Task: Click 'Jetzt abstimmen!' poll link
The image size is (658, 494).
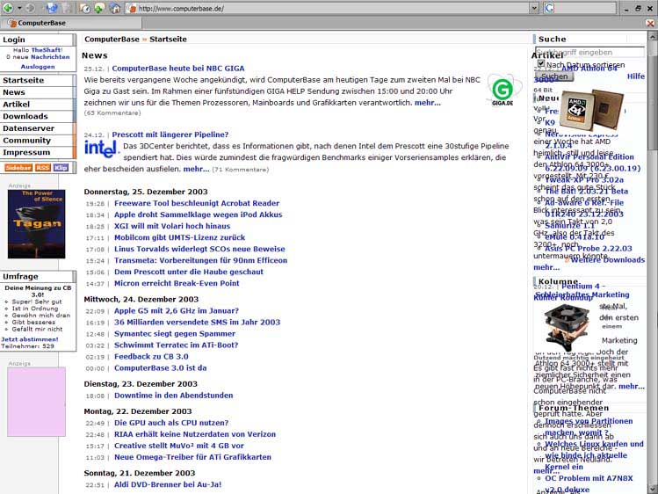Action: (x=30, y=339)
